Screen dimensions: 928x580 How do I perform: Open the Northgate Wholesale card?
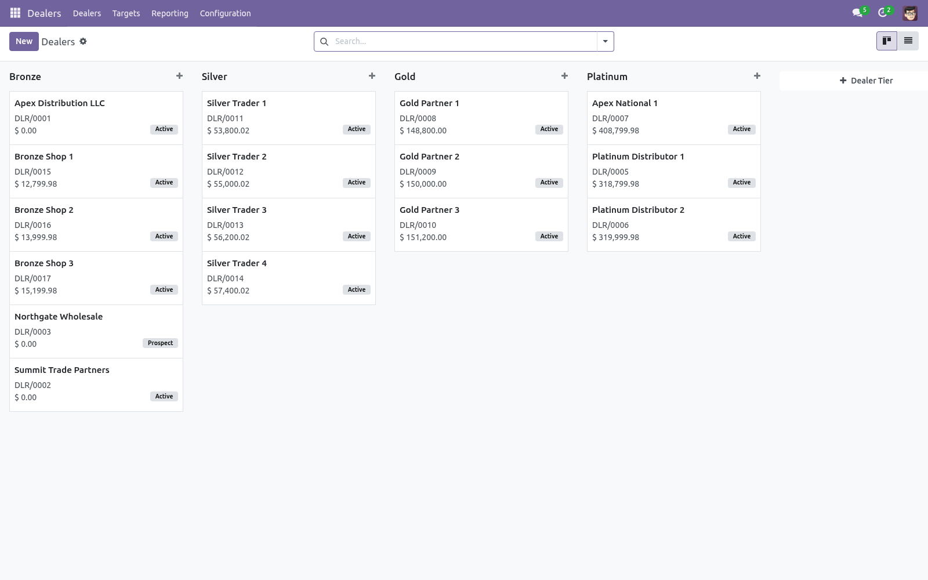[x=96, y=331]
